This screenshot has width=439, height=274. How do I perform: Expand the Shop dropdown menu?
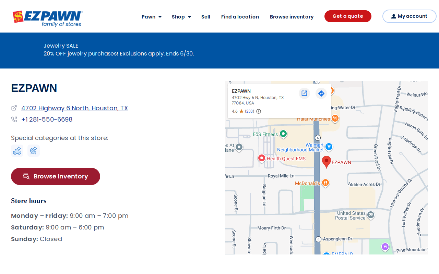point(181,17)
